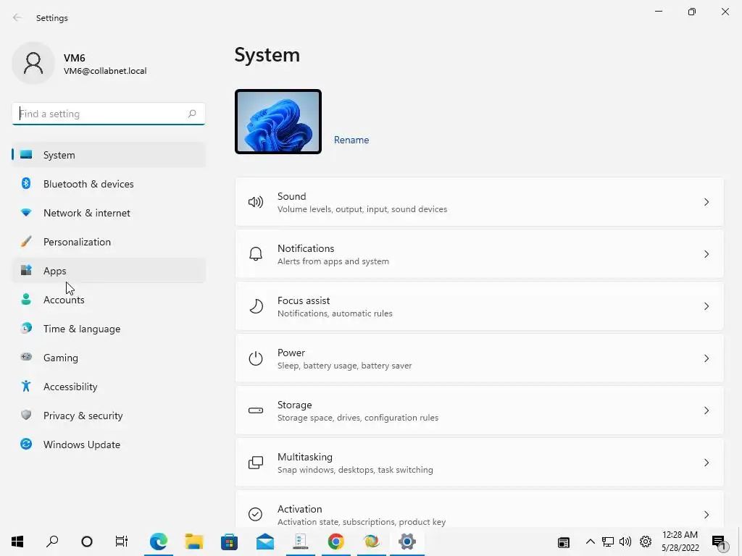The width and height of the screenshot is (742, 556).
Task: Expand the Power settings chevron
Action: coord(706,358)
